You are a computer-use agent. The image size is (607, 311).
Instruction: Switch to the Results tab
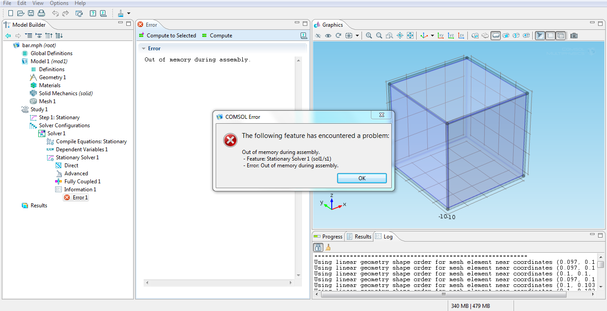click(x=359, y=237)
